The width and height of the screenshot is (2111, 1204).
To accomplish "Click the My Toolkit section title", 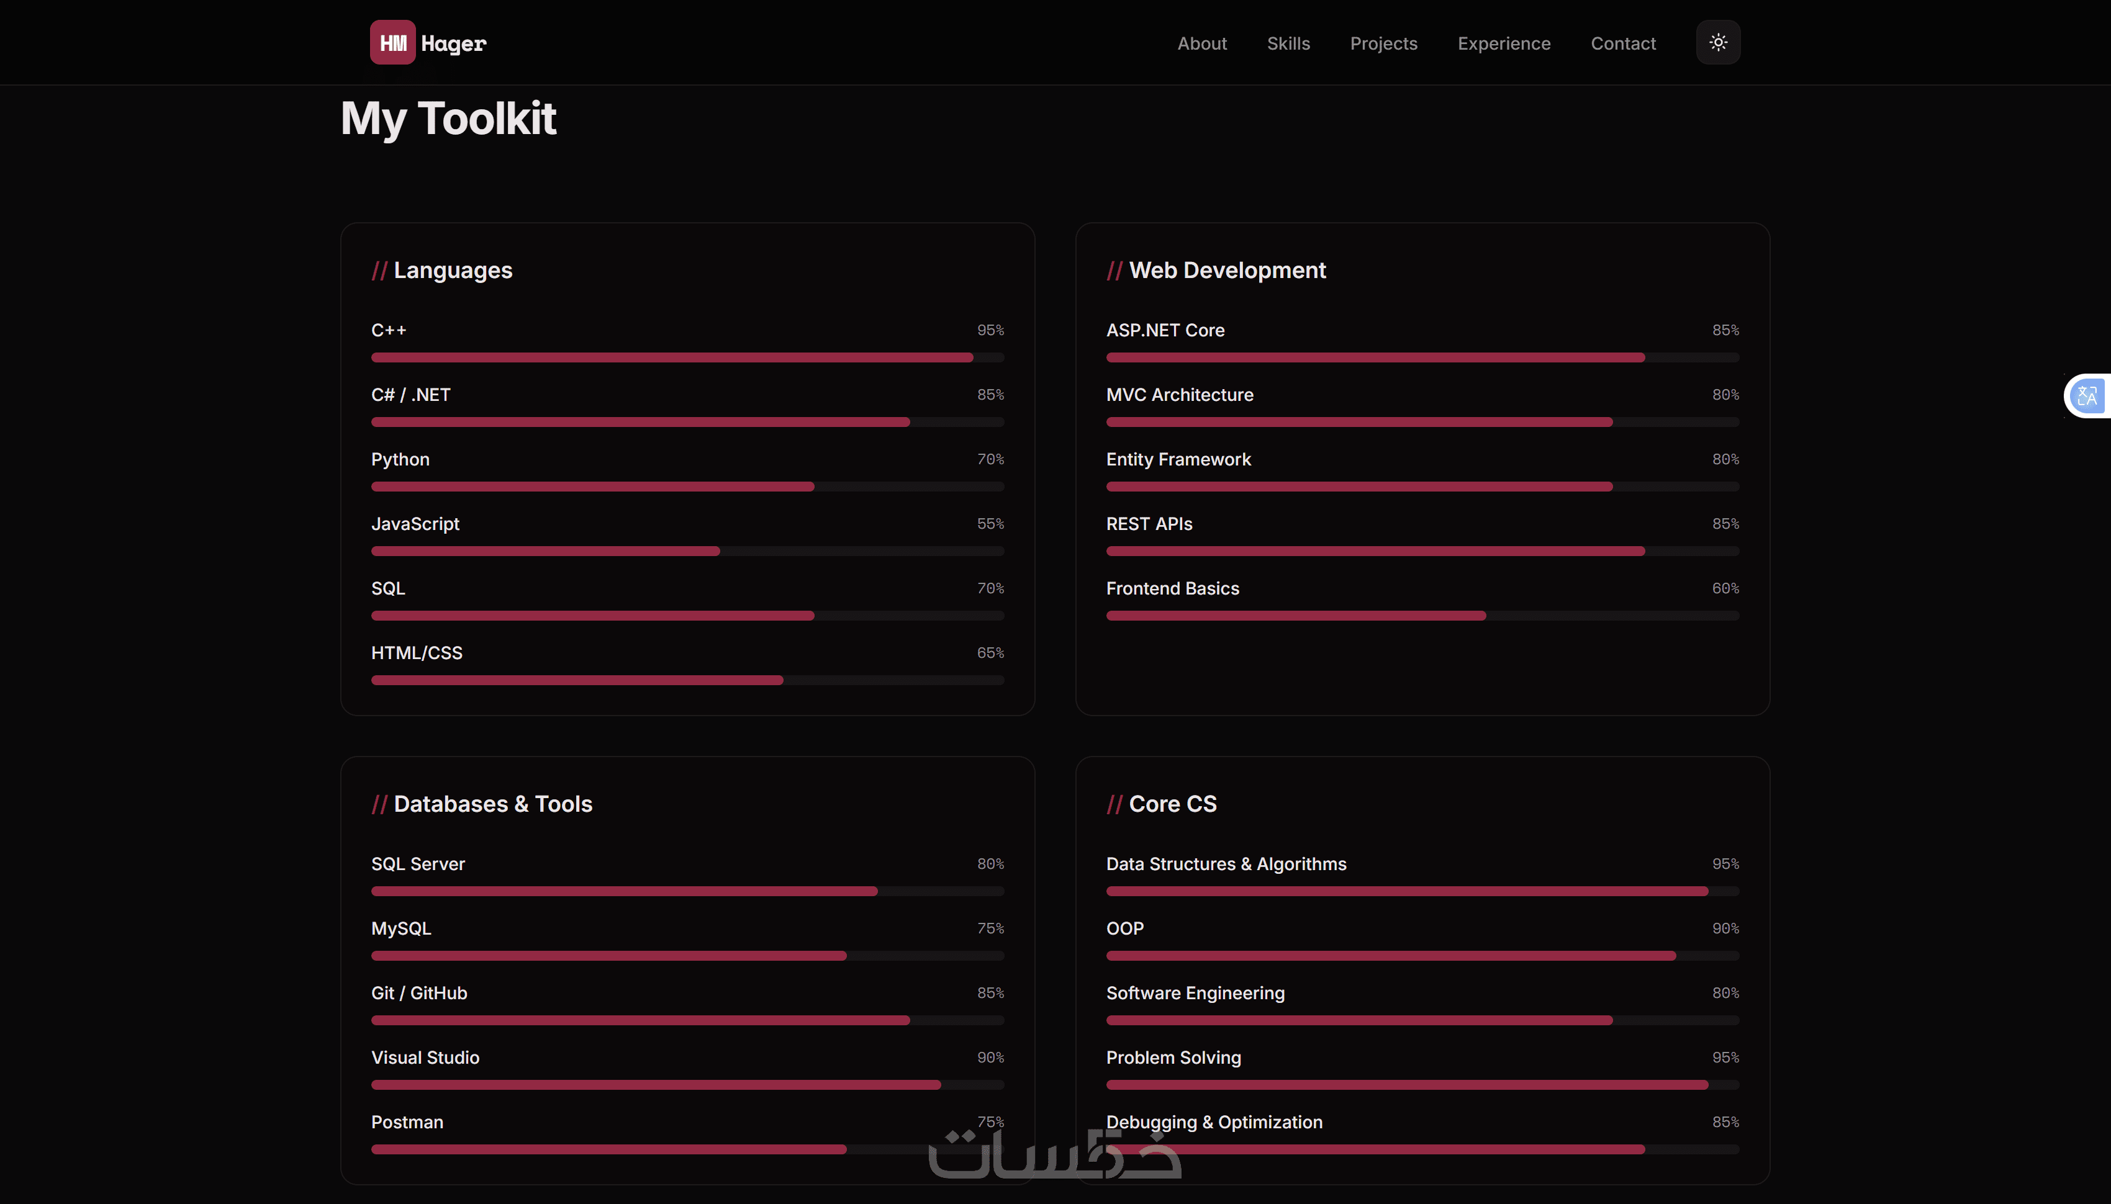I will pos(448,119).
